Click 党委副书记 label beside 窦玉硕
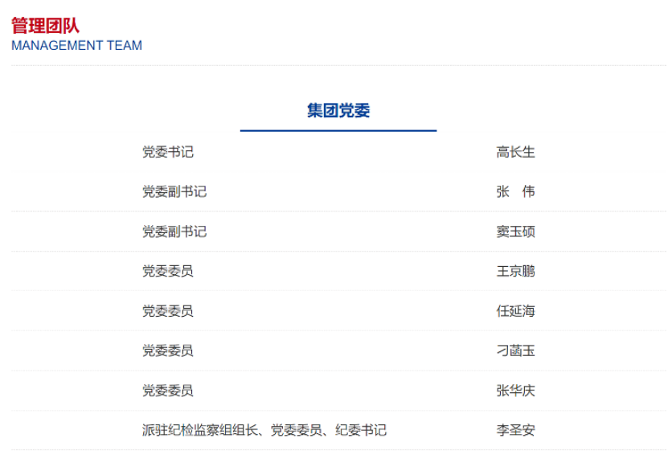This screenshot has height=459, width=668. pos(174,232)
